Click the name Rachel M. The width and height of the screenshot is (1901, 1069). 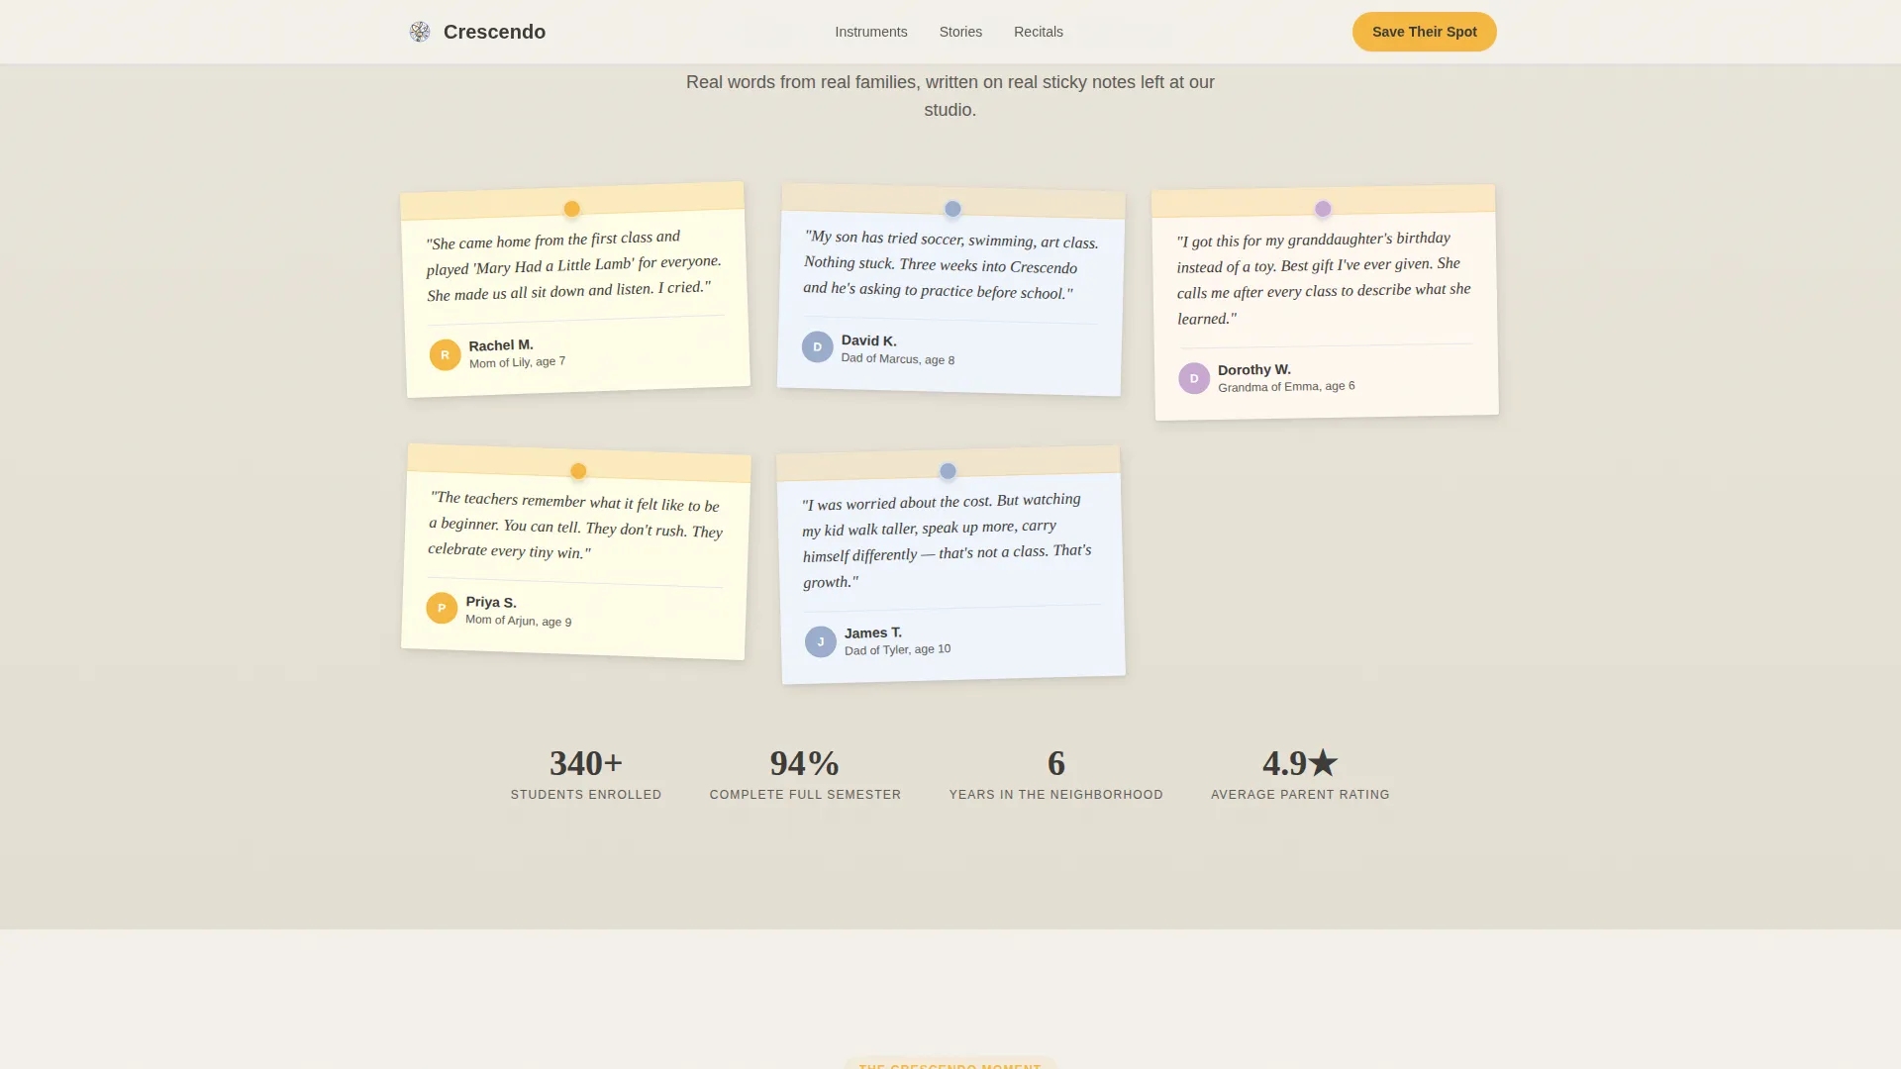pos(501,344)
